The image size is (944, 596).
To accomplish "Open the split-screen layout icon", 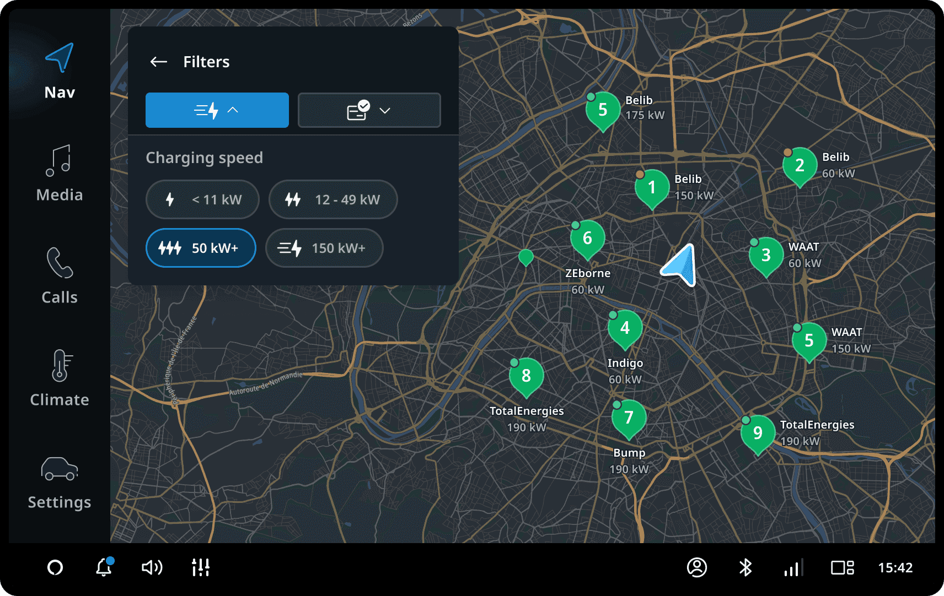I will pos(842,567).
